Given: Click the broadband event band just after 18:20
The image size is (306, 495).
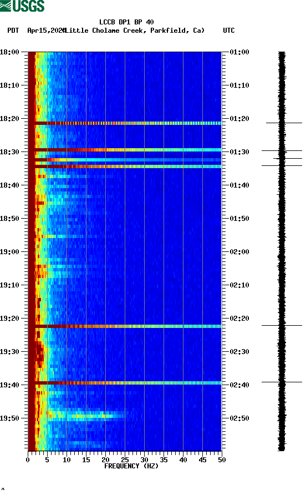Looking at the screenshot, I should [125, 123].
